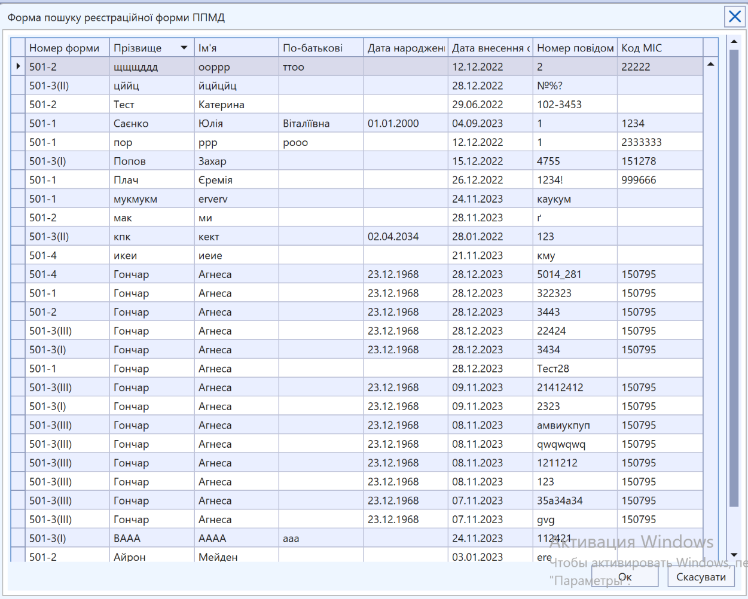Select the name cell erverv
748x599 pixels.
237,199
